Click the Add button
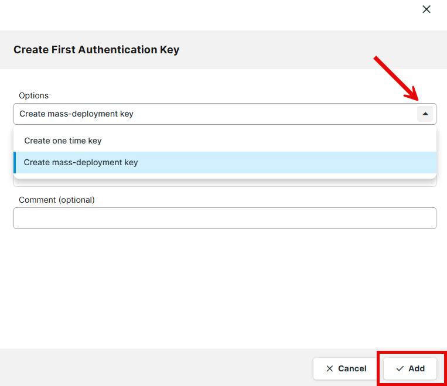 [410, 368]
